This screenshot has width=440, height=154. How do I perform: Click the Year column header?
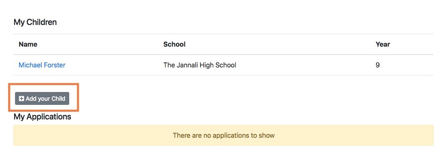(x=383, y=44)
